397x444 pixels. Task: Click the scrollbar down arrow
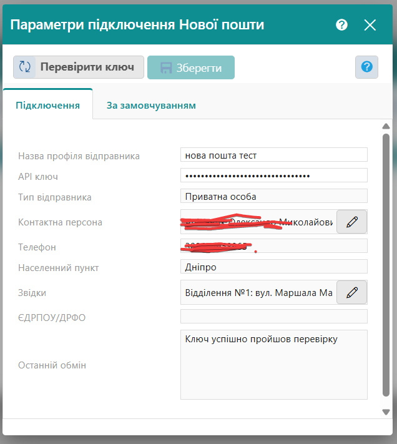pyautogui.click(x=386, y=412)
